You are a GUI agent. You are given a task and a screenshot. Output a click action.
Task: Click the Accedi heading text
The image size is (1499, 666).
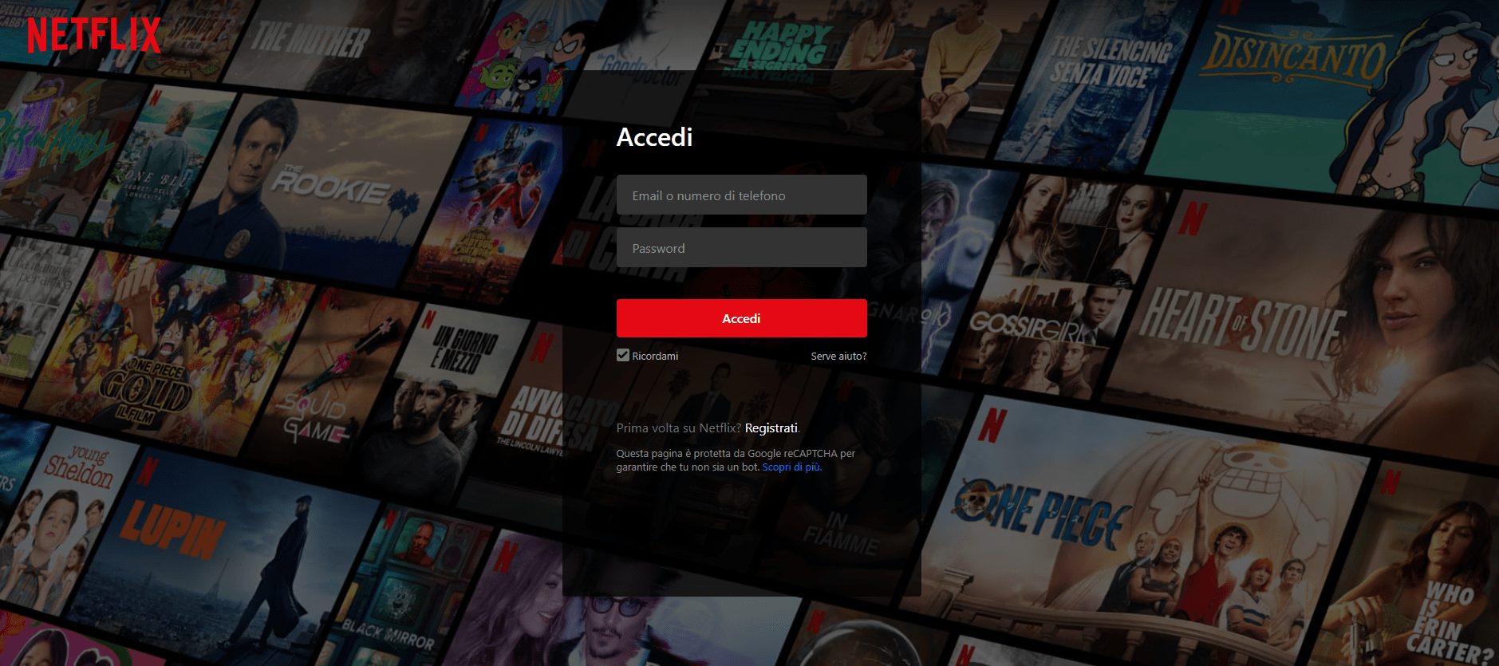[x=654, y=137]
